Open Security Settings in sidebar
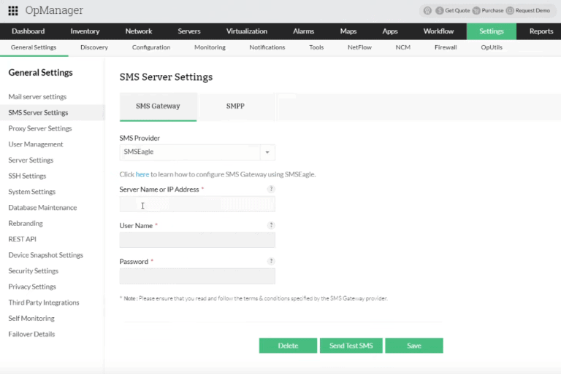 coord(34,270)
